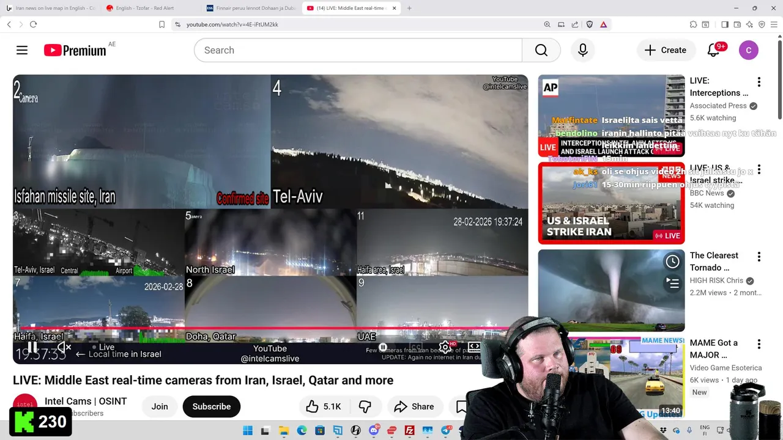The image size is (783, 440).
Task: Open a new browser tab
Action: click(x=409, y=8)
